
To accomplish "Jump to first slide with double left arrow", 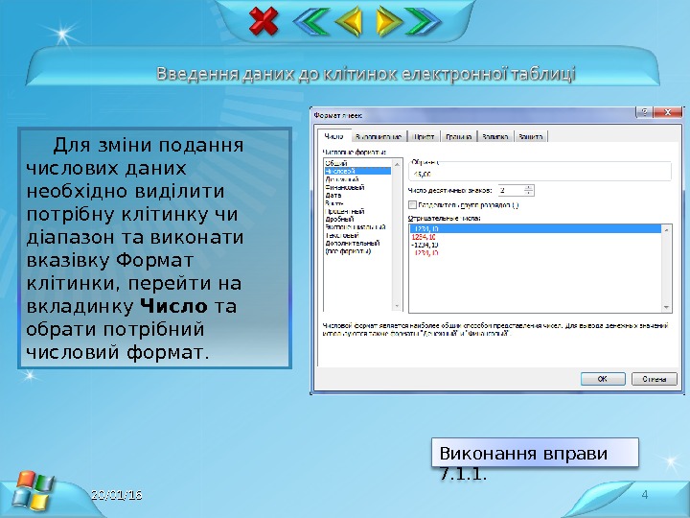I will (311, 21).
